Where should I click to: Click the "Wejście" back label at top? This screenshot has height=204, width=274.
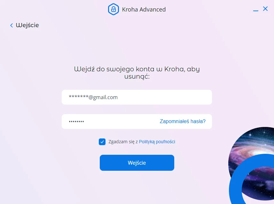(x=27, y=25)
